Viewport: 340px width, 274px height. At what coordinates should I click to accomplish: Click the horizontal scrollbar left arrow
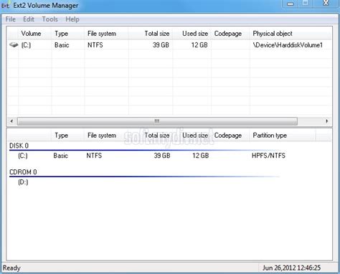pyautogui.click(x=11, y=121)
